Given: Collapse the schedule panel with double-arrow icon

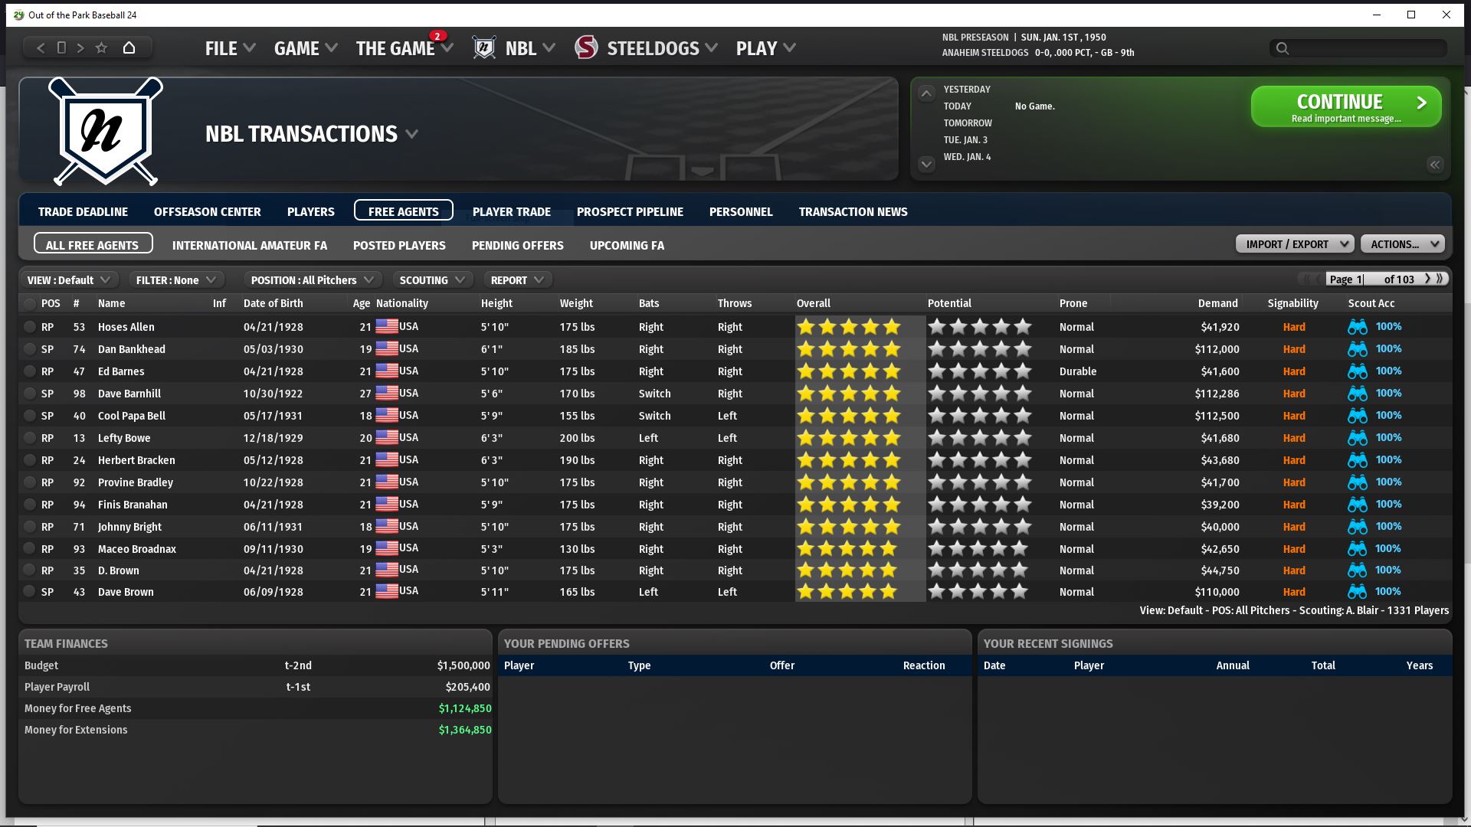Looking at the screenshot, I should pyautogui.click(x=1434, y=165).
